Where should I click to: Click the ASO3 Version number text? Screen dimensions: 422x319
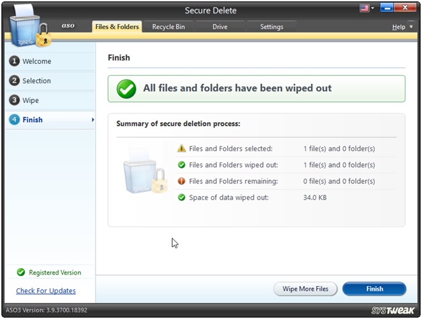click(x=46, y=310)
